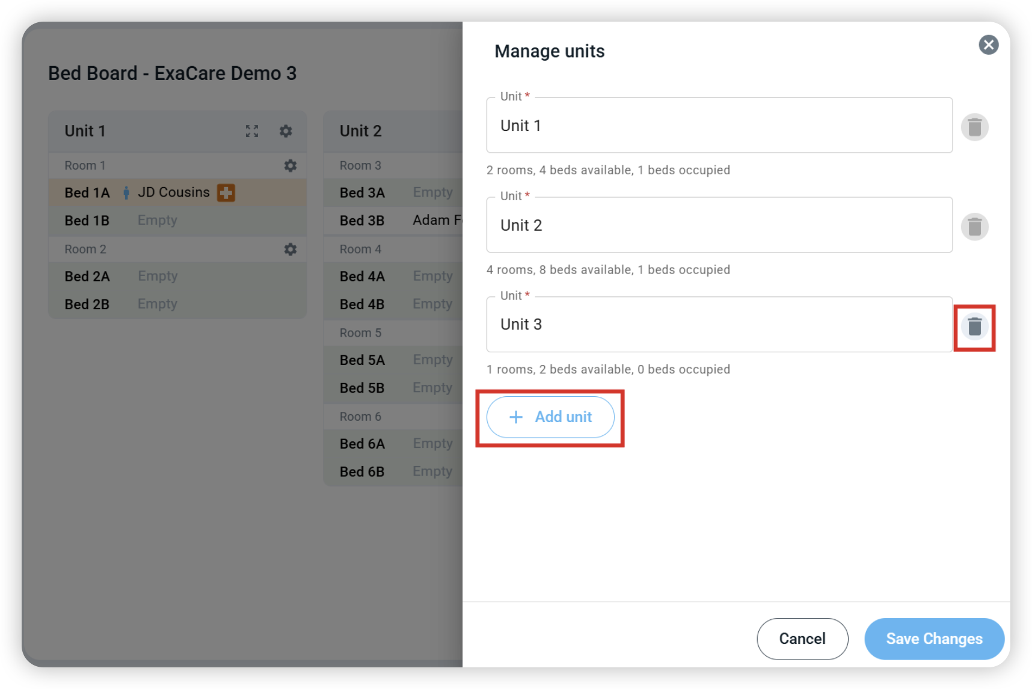This screenshot has width=1032, height=689.
Task: Expand Unit 1 to fullscreen view
Action: click(x=252, y=131)
